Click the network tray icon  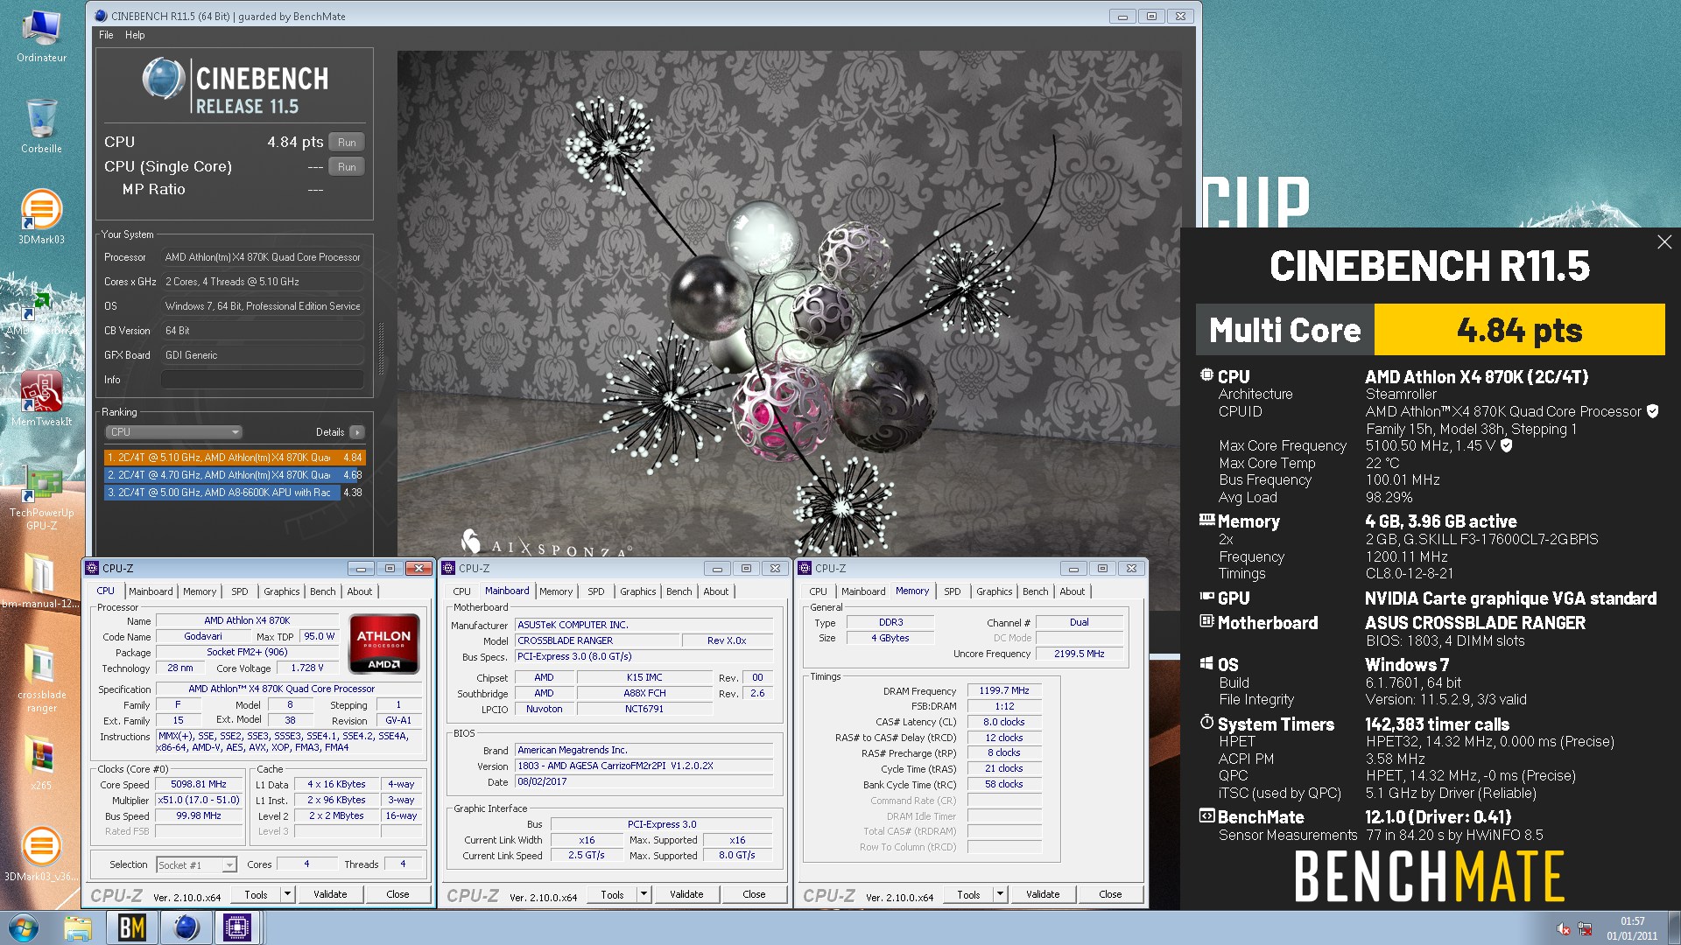[1586, 928]
